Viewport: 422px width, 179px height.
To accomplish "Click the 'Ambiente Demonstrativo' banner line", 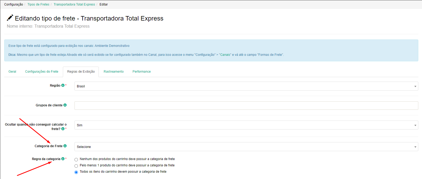I will (x=69, y=46).
